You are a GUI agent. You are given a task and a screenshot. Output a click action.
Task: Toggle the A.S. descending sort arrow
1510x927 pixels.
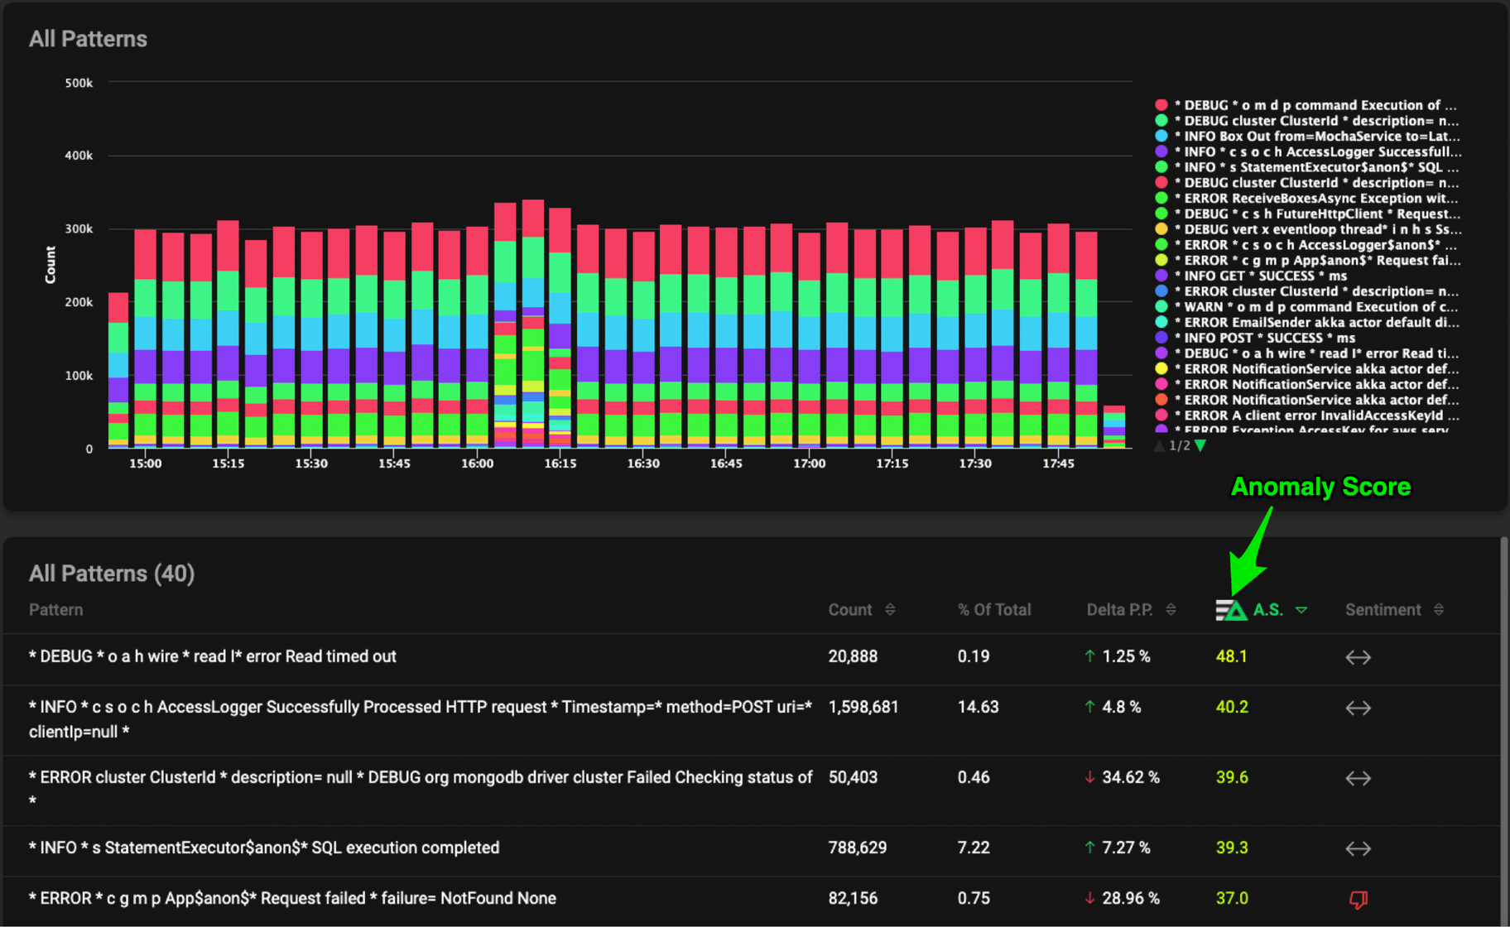(x=1301, y=611)
